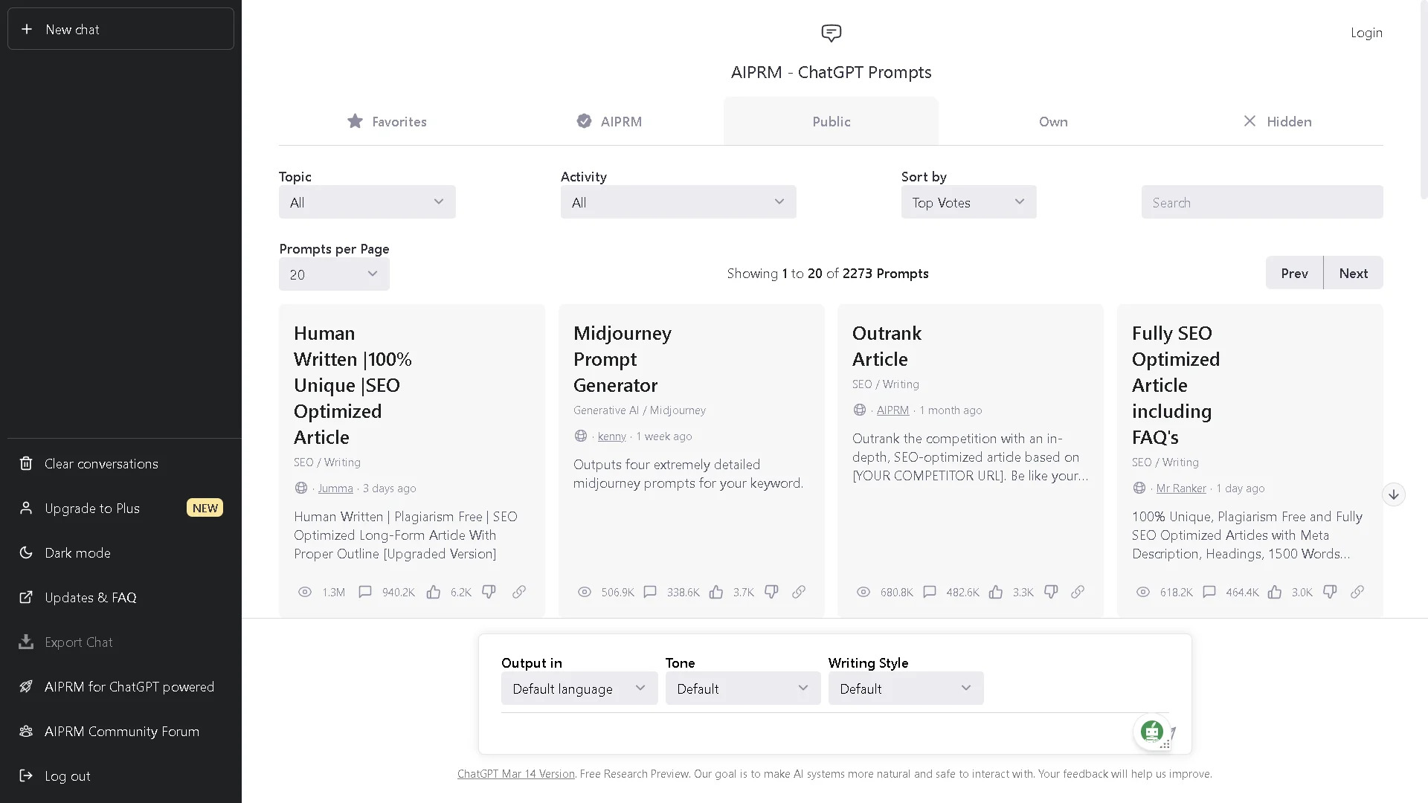This screenshot has width=1428, height=803.
Task: Open Prompts per Page dropdown
Action: point(334,274)
